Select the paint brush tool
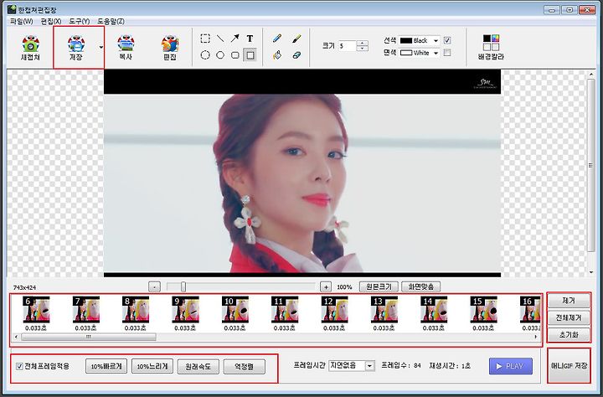 coord(296,39)
